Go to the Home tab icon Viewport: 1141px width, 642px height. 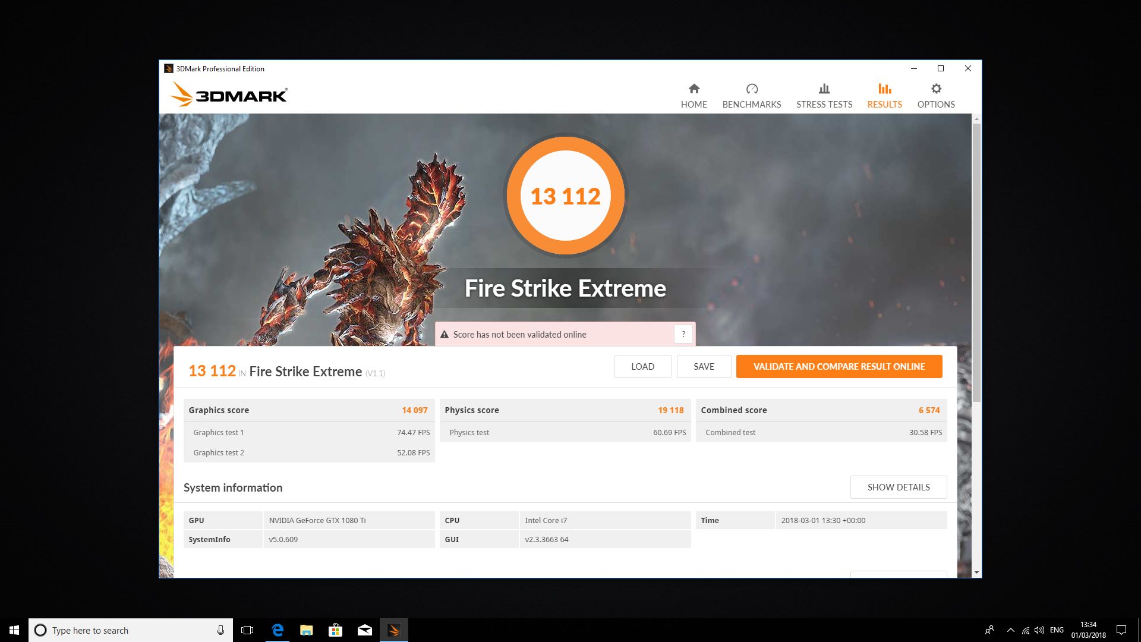click(694, 89)
